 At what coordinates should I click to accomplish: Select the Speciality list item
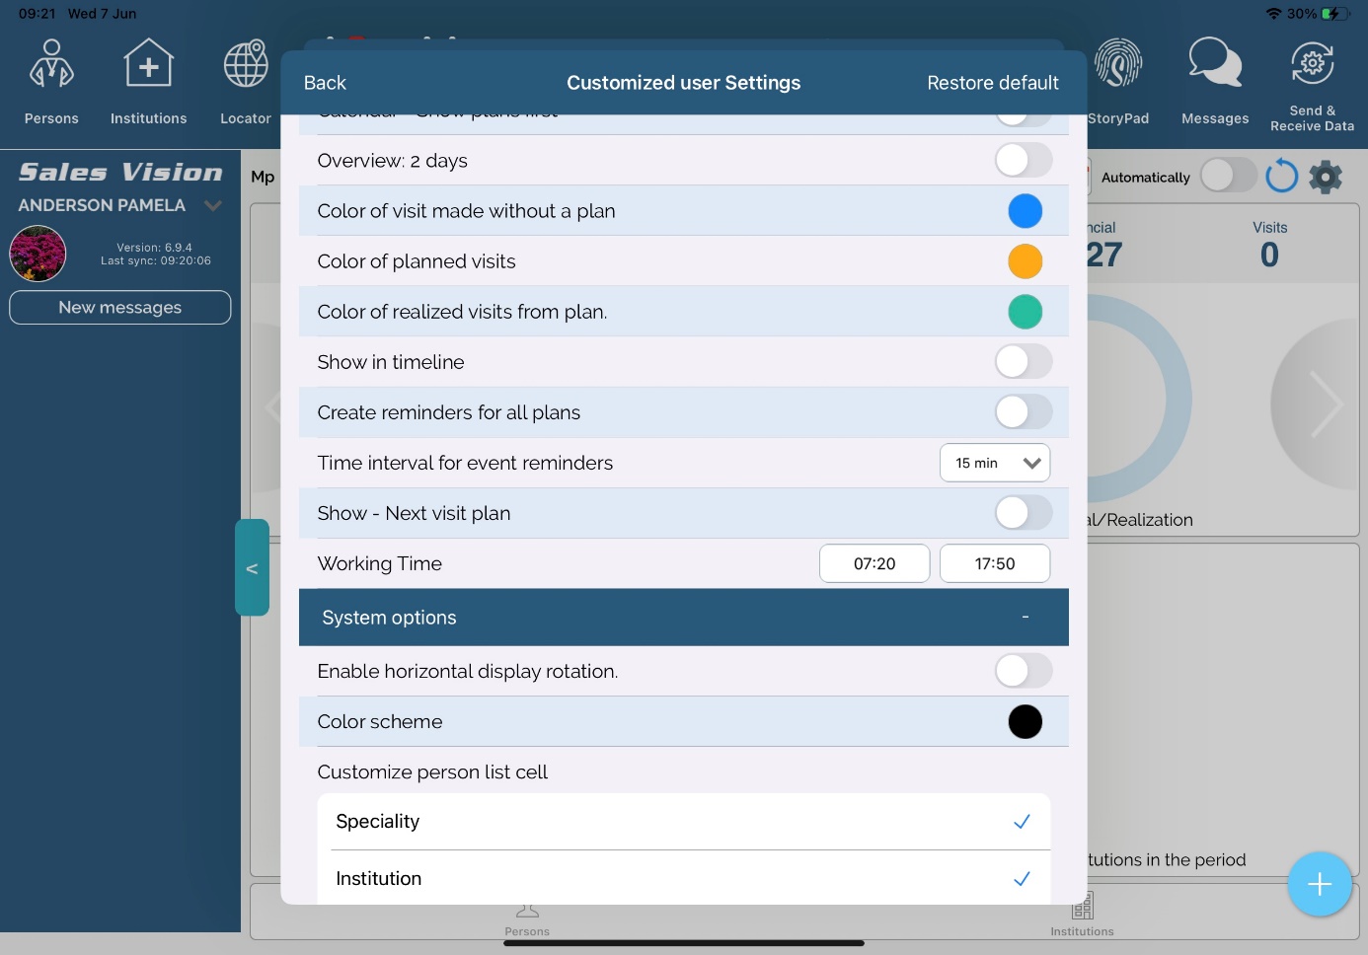(683, 822)
